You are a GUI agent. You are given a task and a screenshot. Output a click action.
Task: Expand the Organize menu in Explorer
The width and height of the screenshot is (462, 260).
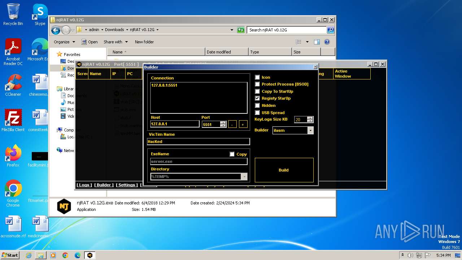[x=64, y=42]
